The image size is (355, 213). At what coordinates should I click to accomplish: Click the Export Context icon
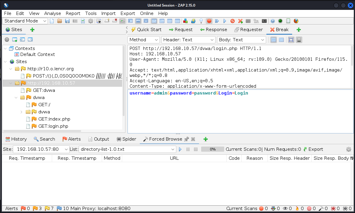coord(30,39)
